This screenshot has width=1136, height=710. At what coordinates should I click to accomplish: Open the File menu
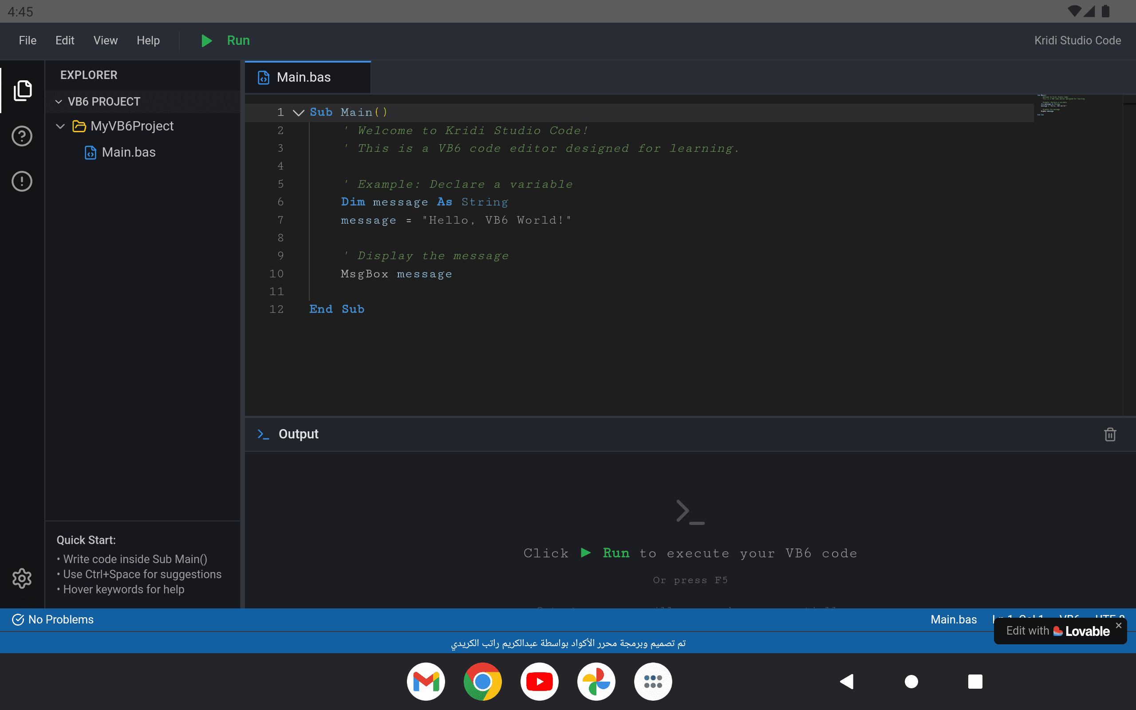pos(27,41)
